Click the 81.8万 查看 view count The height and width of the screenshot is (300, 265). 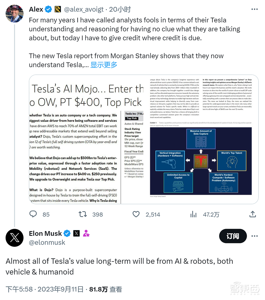pyautogui.click(x=105, y=289)
